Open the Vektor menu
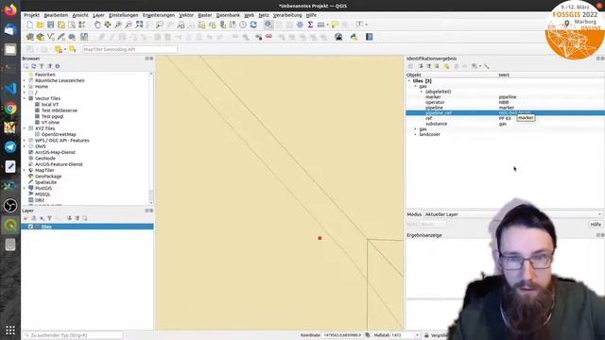Screen dimensions: 605x340 (x=186, y=15)
